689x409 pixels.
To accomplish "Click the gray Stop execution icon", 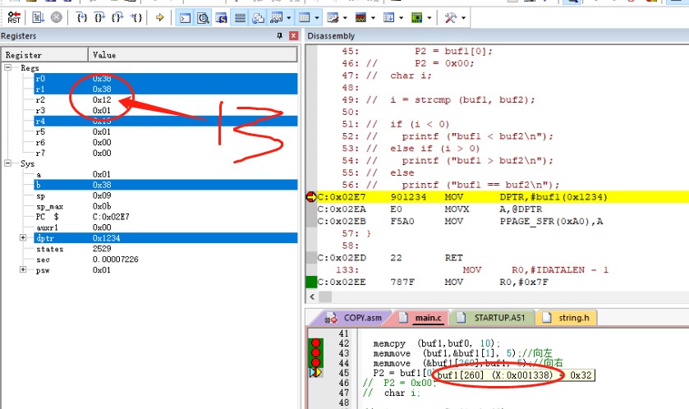I will 56,17.
